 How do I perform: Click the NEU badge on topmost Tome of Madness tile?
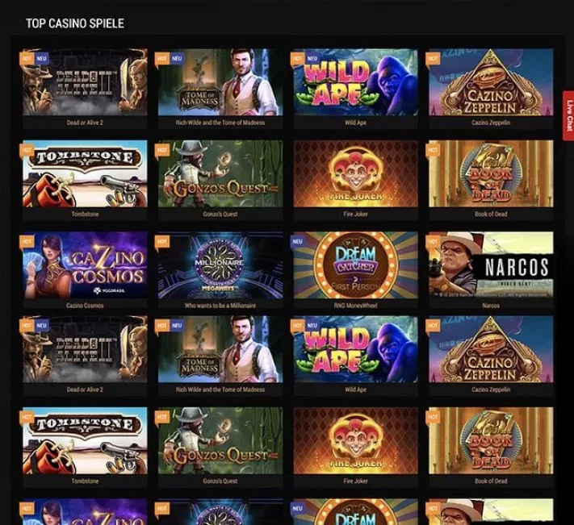click(177, 59)
